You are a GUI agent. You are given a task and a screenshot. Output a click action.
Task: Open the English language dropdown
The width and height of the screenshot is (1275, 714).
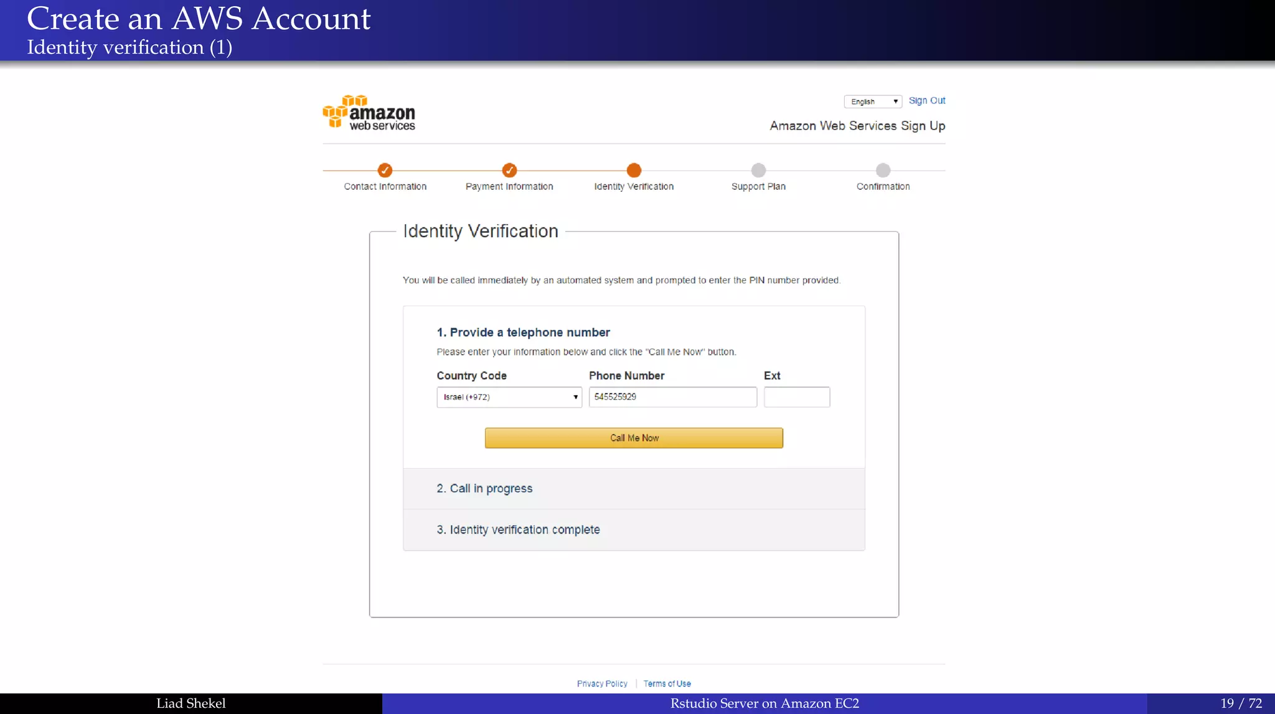pos(873,101)
